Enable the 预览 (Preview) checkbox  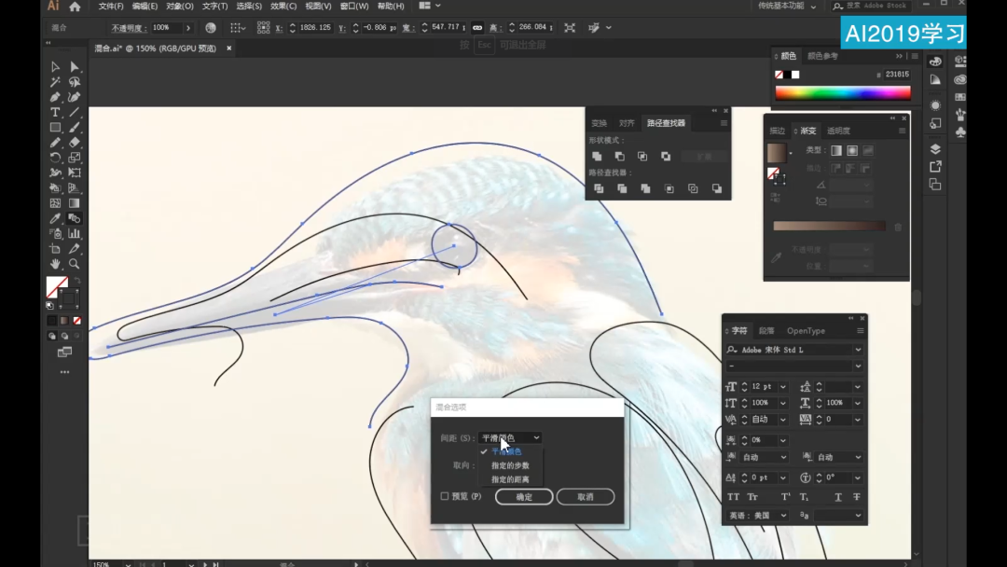click(445, 496)
